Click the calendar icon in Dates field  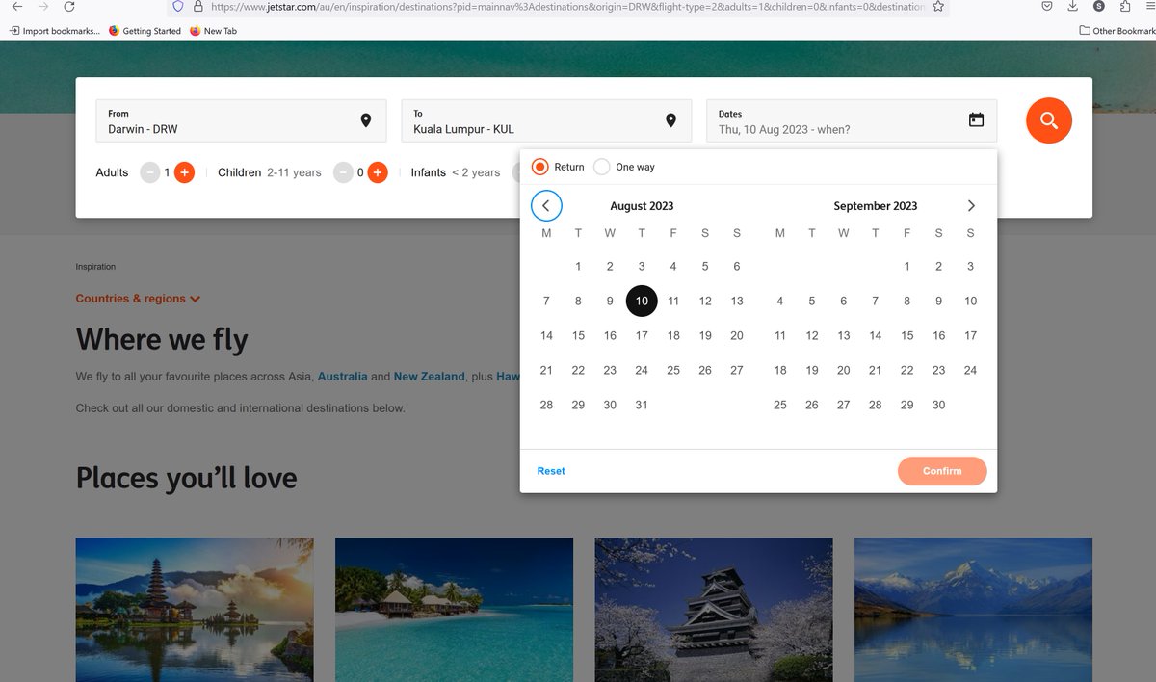click(x=976, y=120)
